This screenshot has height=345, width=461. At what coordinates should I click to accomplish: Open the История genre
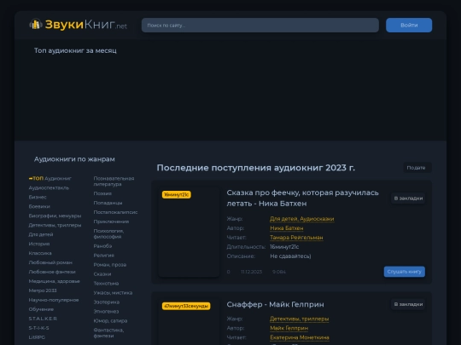click(x=39, y=244)
